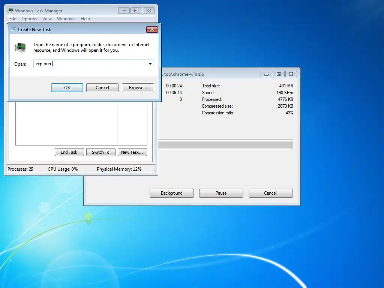Screen dimensions: 384x288
Task: Click the empty task list in Task Manager
Action: (81, 123)
